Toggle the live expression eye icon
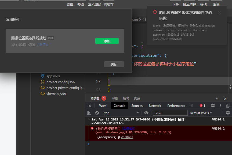 click(x=146, y=113)
